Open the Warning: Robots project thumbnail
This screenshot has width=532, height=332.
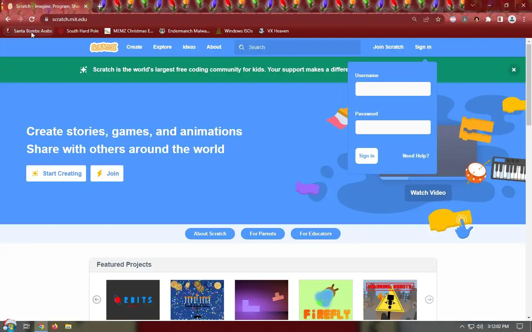tap(390, 300)
